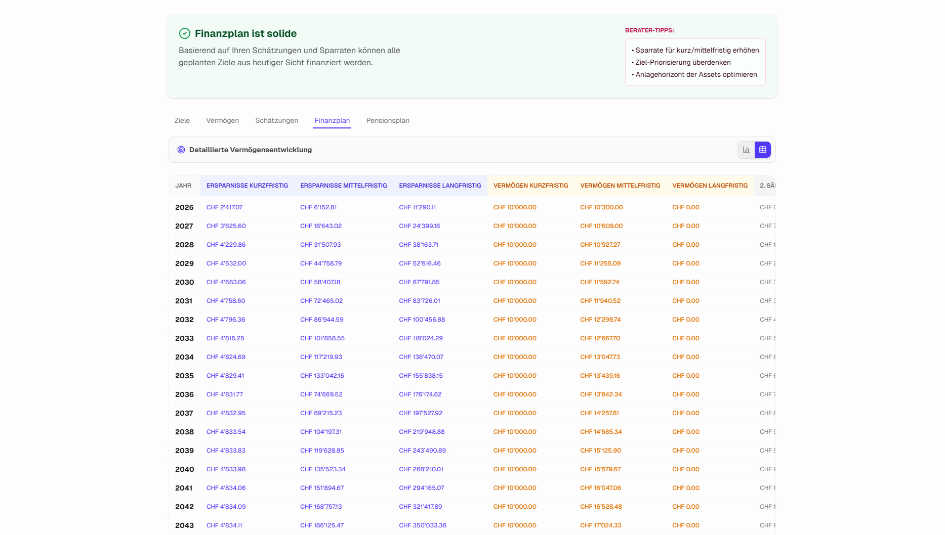Screen dimensions: 945x535
Task: Click the Jahr column header
Action: point(183,186)
